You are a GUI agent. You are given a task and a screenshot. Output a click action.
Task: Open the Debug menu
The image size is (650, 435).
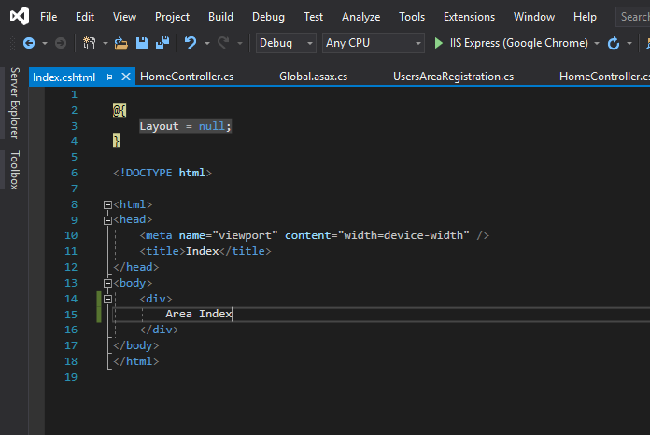tap(268, 17)
